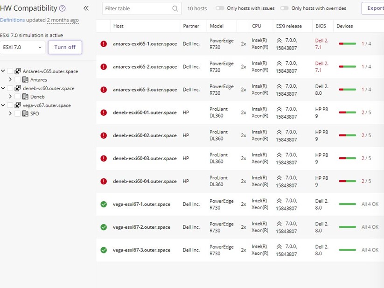Click into the Filter table input
Viewport: 384px width, 288px height.
tap(137, 8)
